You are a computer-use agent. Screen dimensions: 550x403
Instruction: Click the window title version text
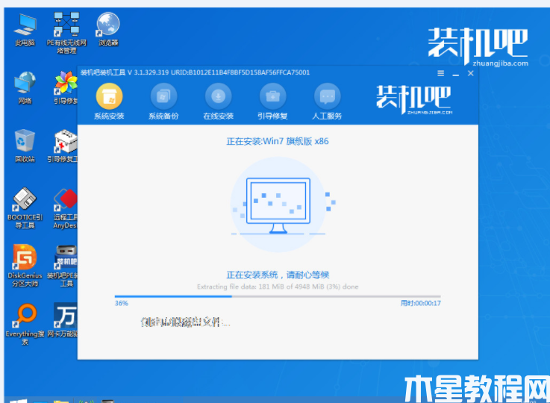tap(195, 72)
